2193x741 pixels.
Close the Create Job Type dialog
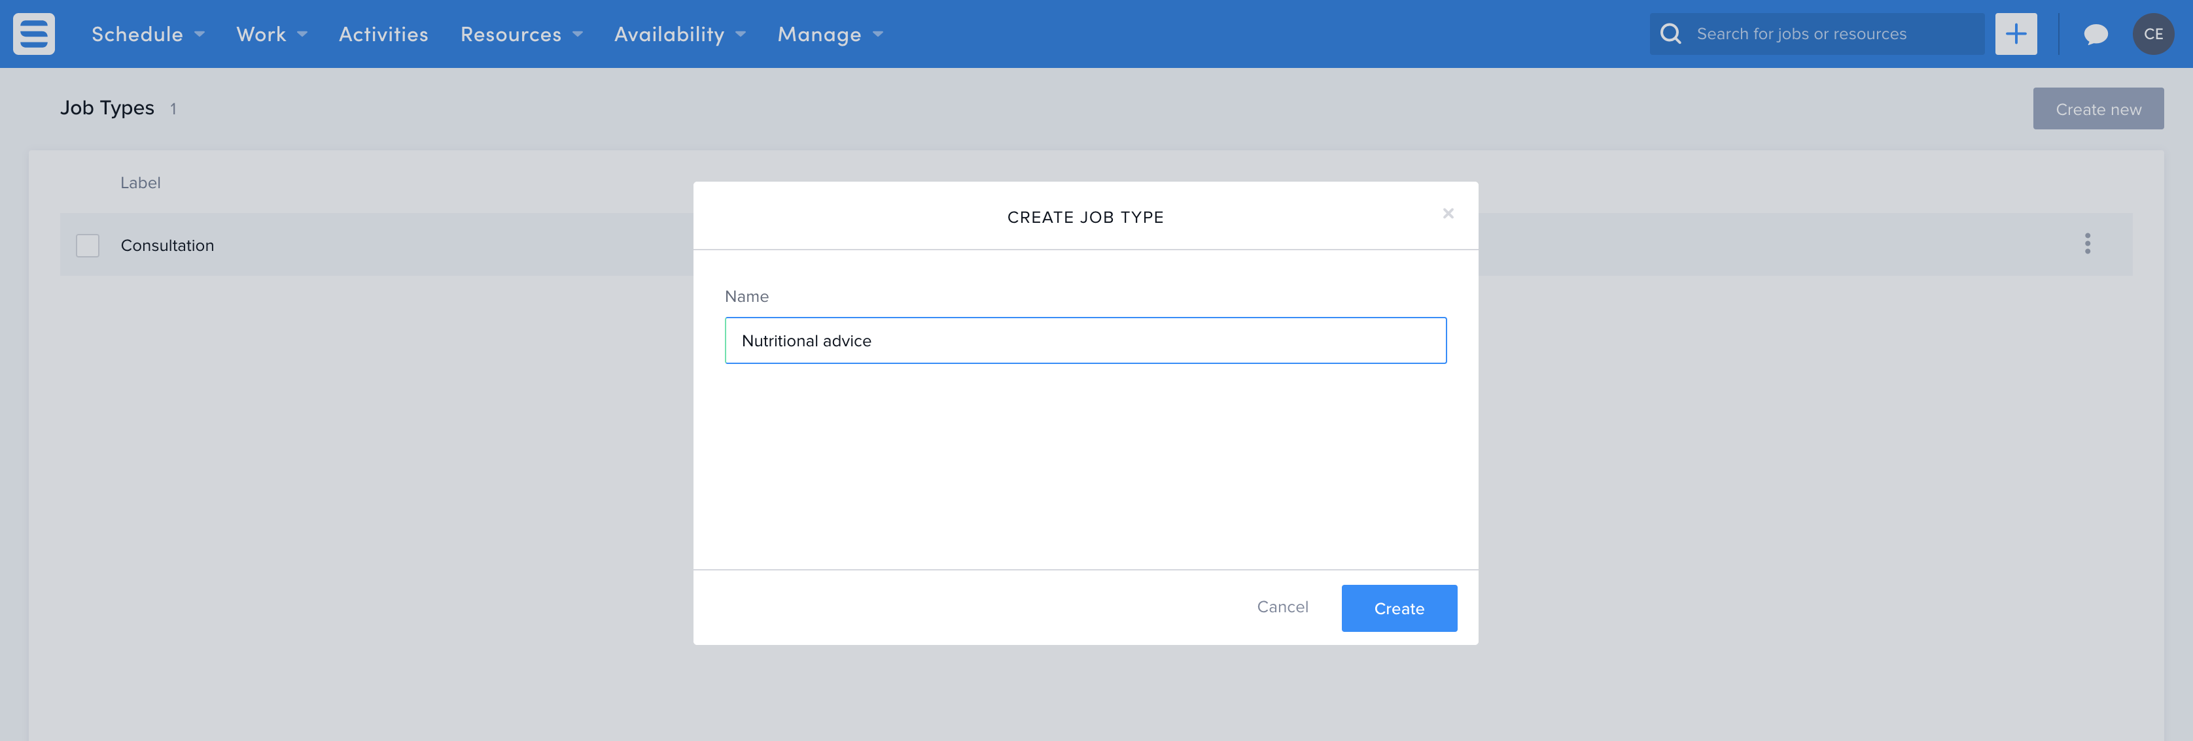pyautogui.click(x=1447, y=214)
